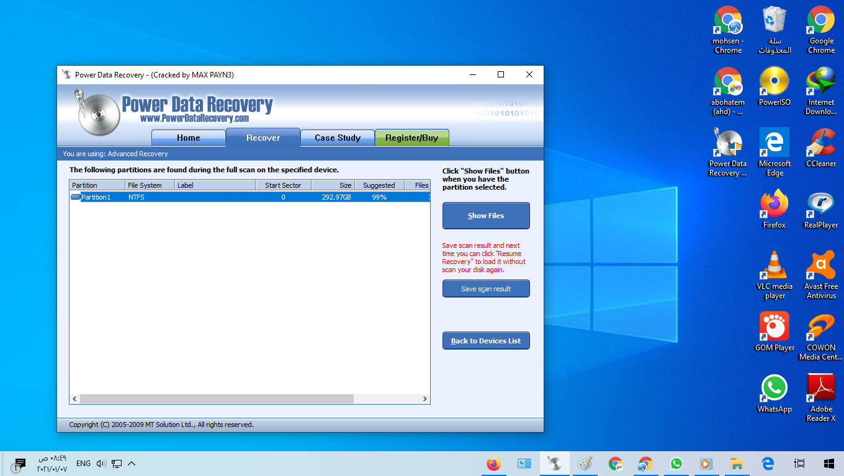Click the horizontal scrollbar thumb in partition list
This screenshot has height=476, width=844.
pyautogui.click(x=217, y=399)
